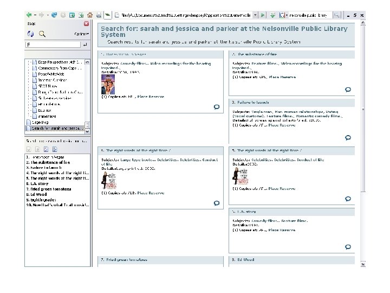Open the Sage Options menu
The height and width of the screenshot is (293, 390).
click(82, 34)
